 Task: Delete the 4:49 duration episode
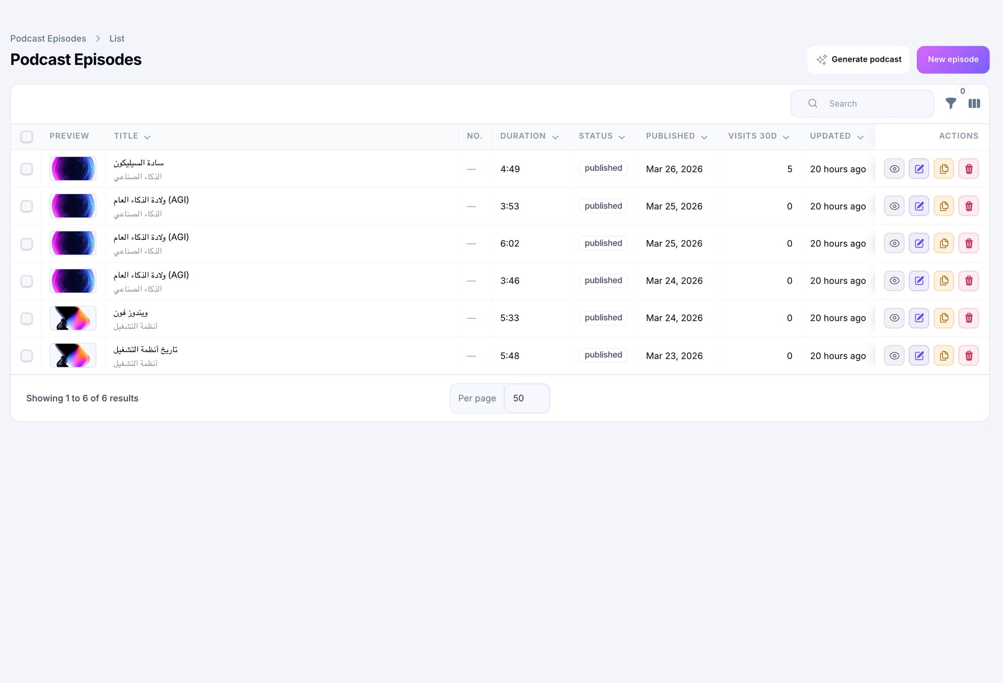[968, 169]
